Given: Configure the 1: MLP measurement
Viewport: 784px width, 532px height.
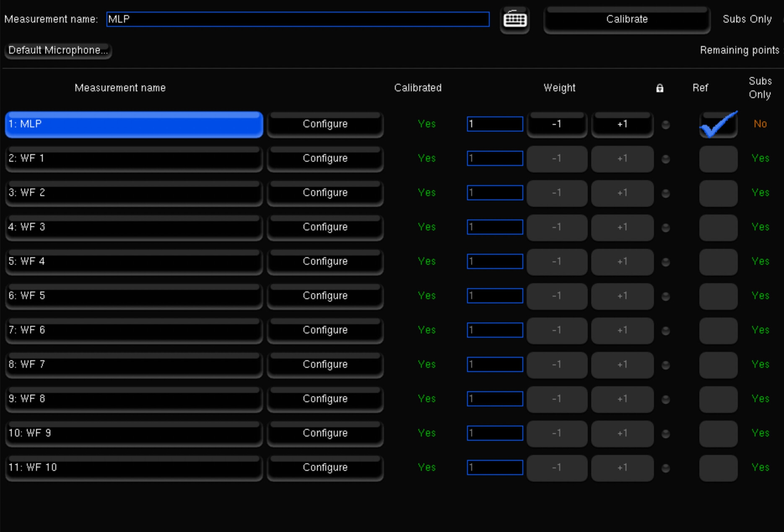Looking at the screenshot, I should [x=325, y=124].
